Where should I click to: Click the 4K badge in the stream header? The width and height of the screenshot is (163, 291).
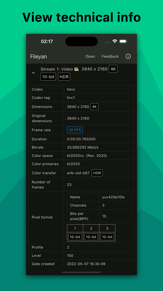(x=113, y=69)
